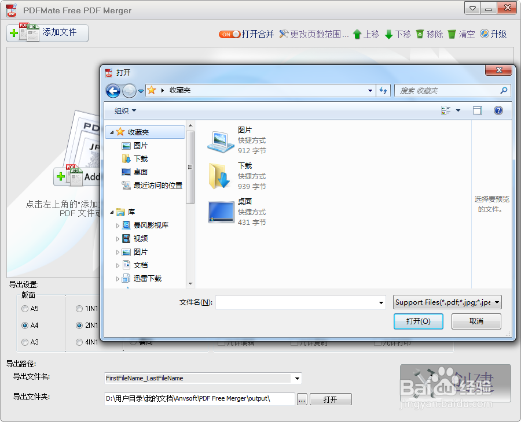Click the 下载 shortcut folder icon
The height and width of the screenshot is (422, 521).
pyautogui.click(x=219, y=176)
